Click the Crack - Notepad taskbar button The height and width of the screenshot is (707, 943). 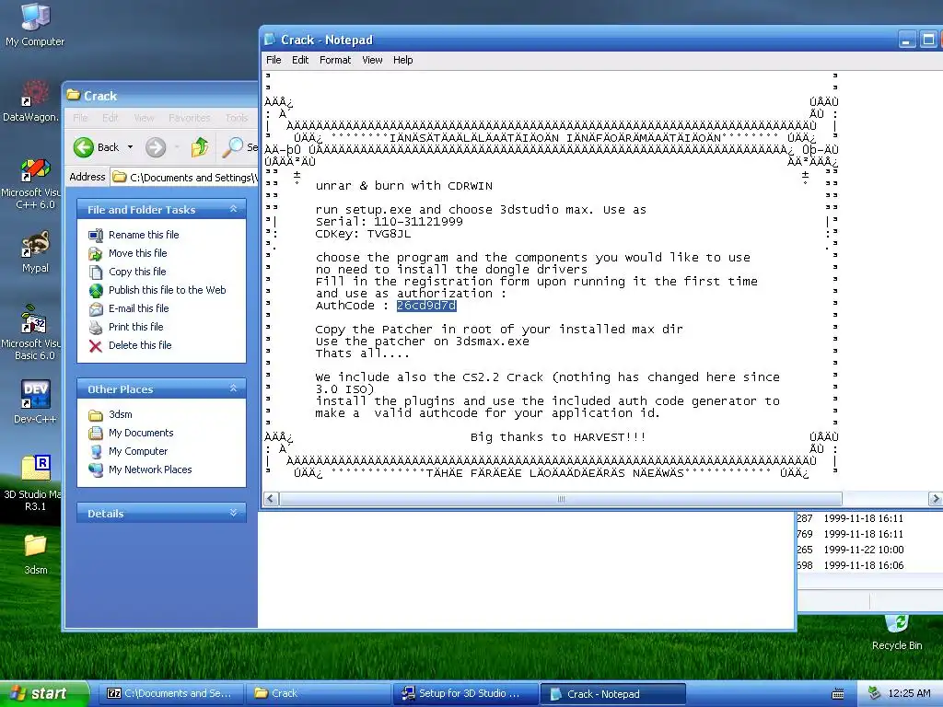coord(612,694)
